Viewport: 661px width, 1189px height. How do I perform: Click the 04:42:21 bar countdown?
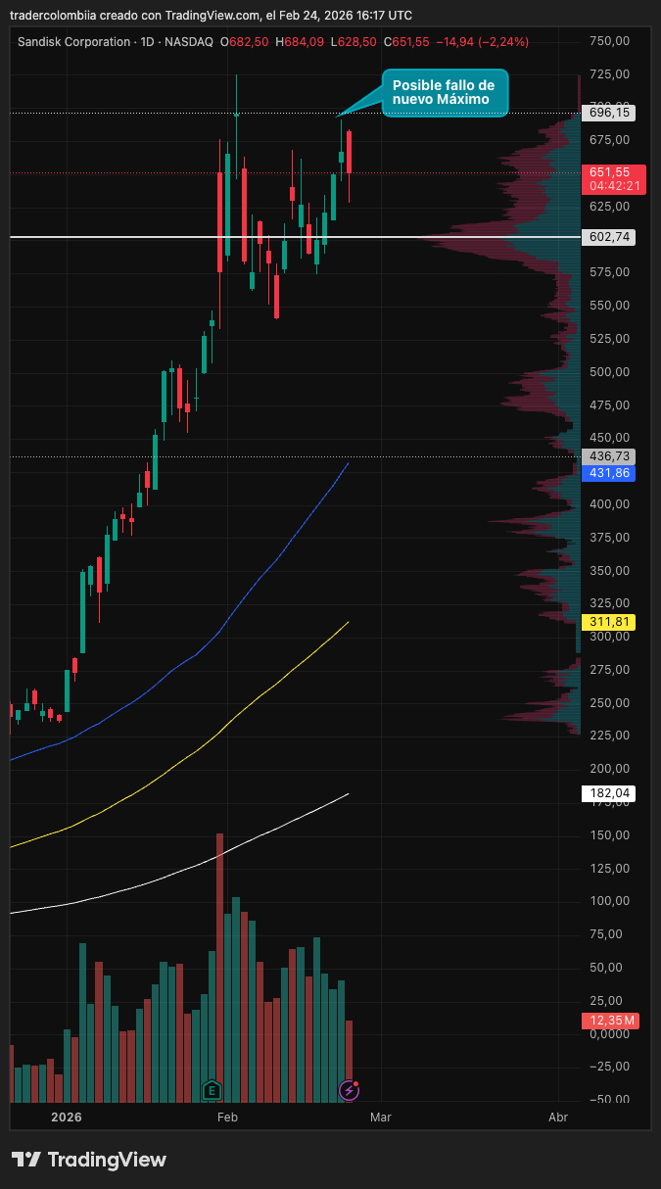(614, 186)
